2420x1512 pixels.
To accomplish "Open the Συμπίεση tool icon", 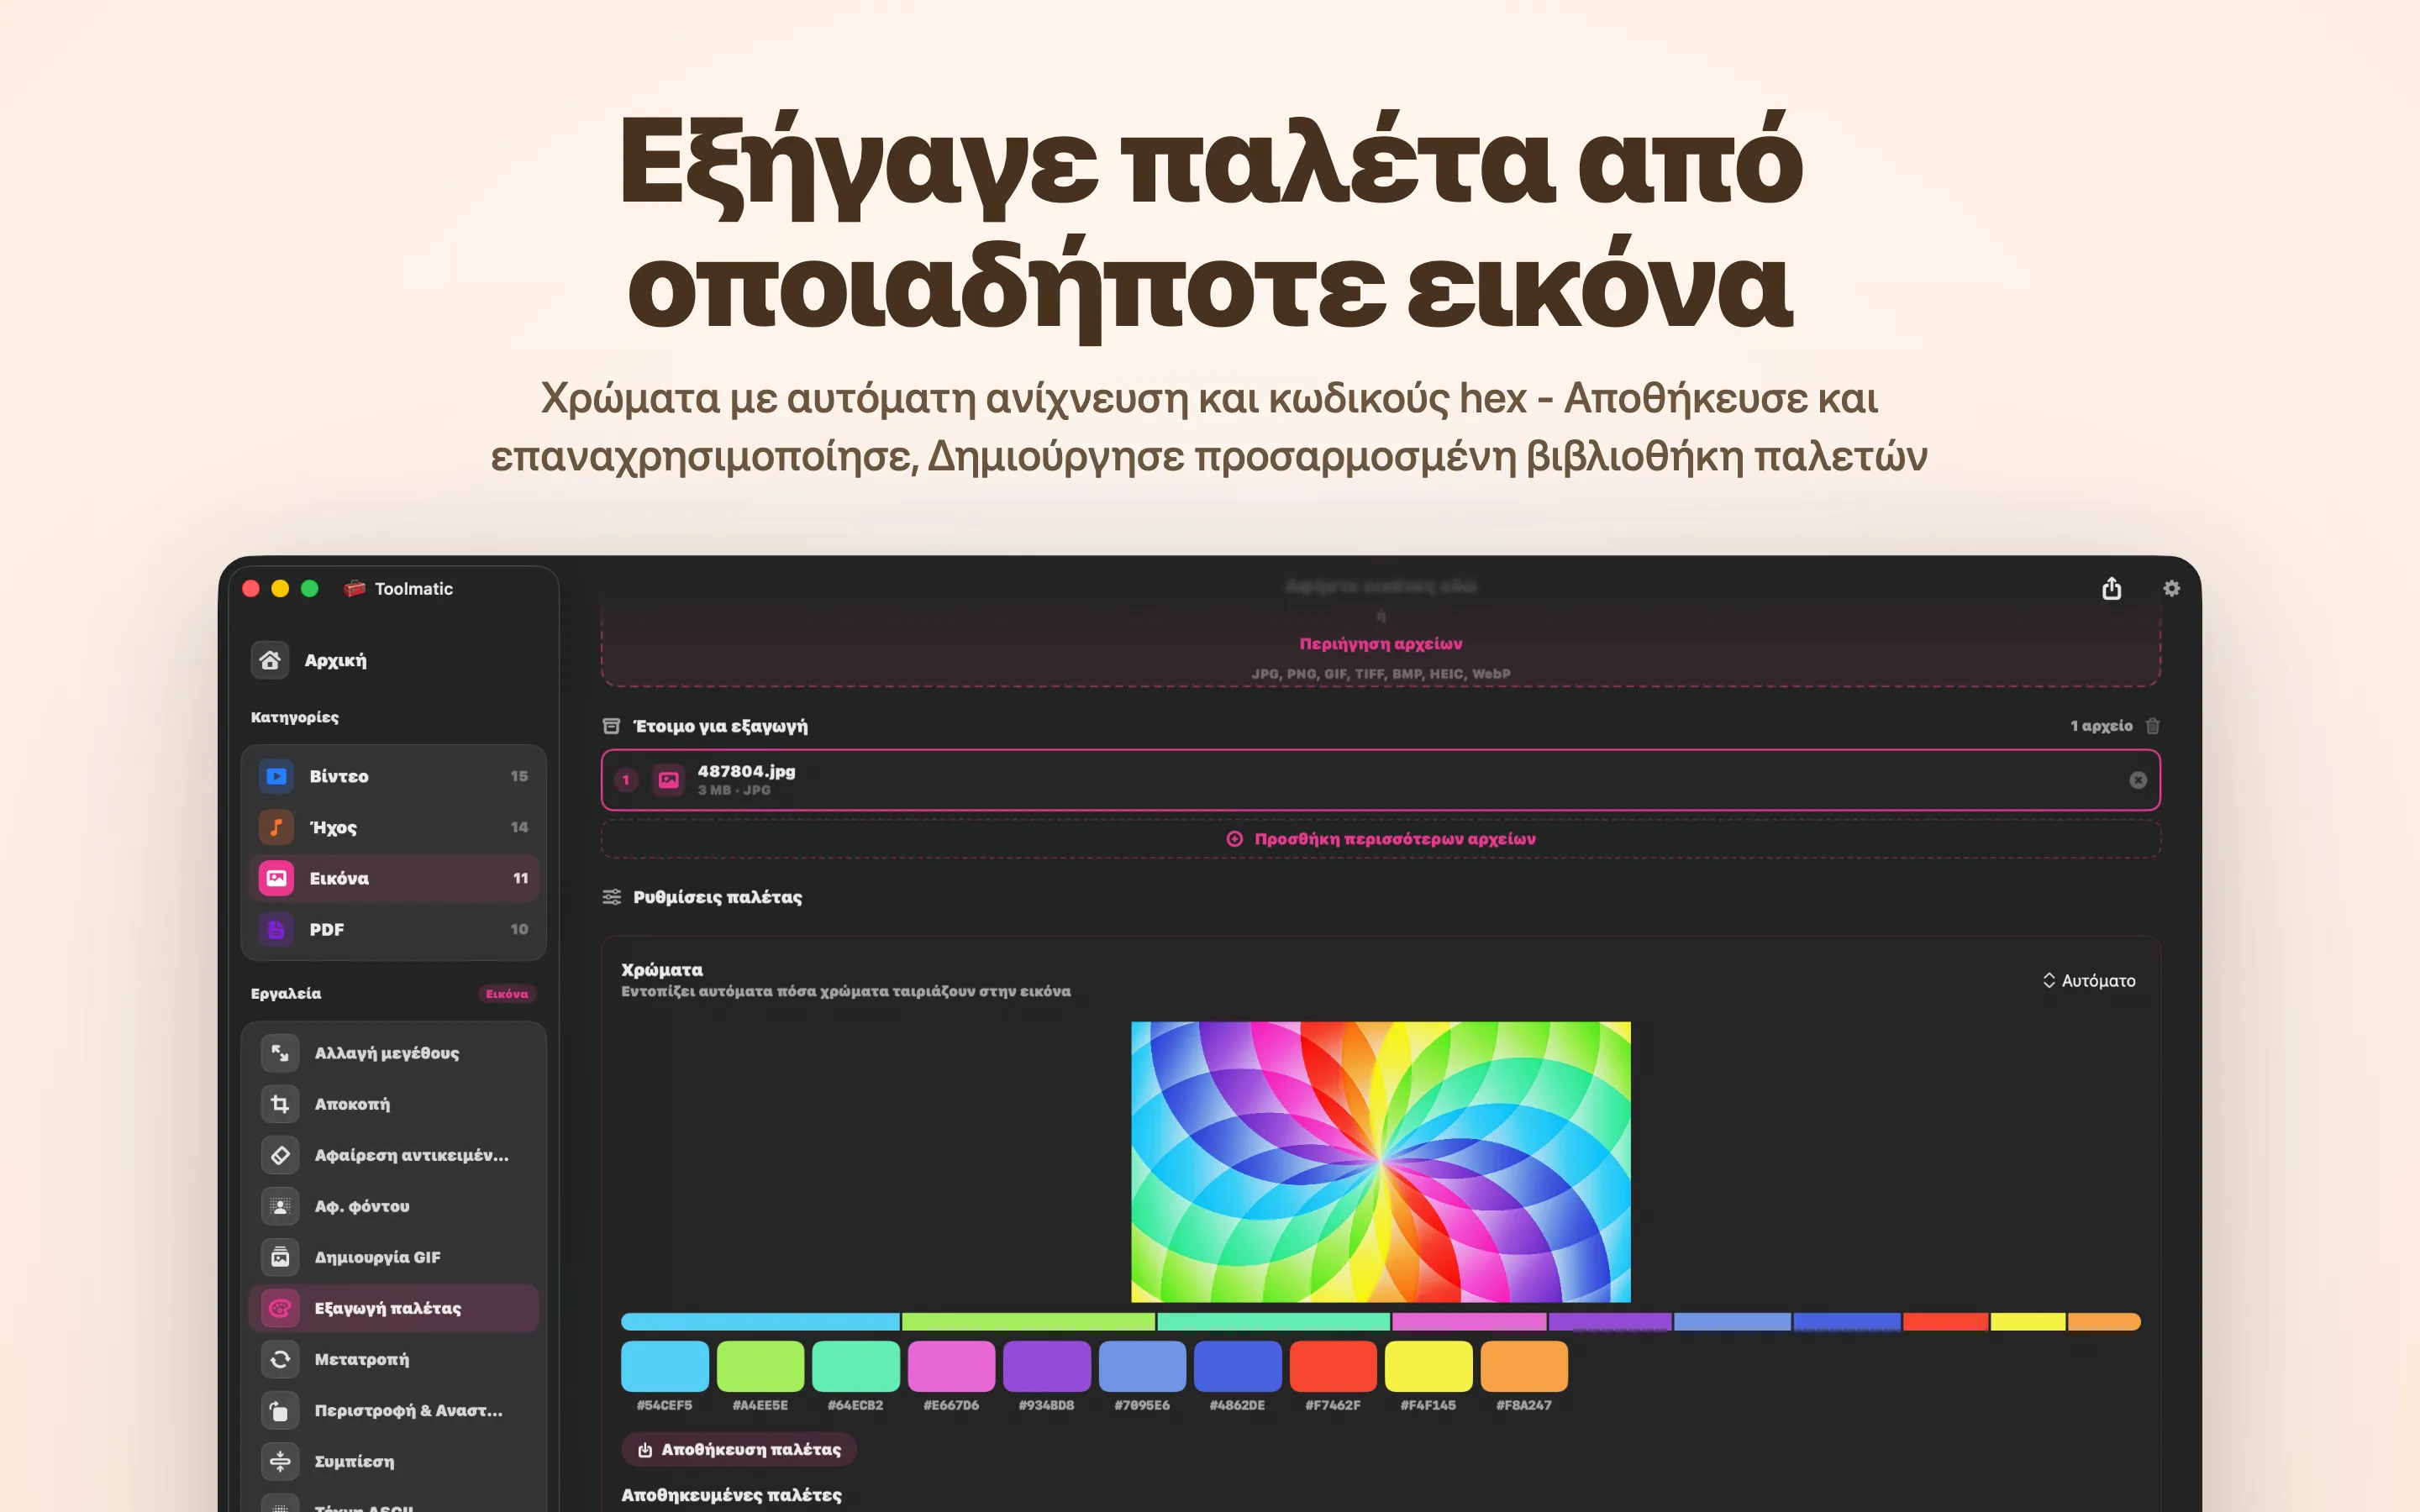I will [280, 1461].
